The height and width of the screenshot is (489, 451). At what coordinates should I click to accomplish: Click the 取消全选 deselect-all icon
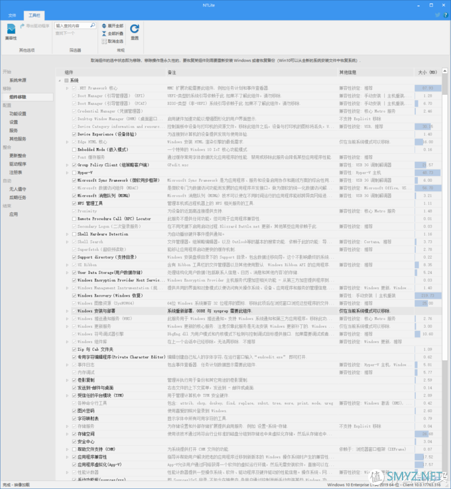pos(104,41)
